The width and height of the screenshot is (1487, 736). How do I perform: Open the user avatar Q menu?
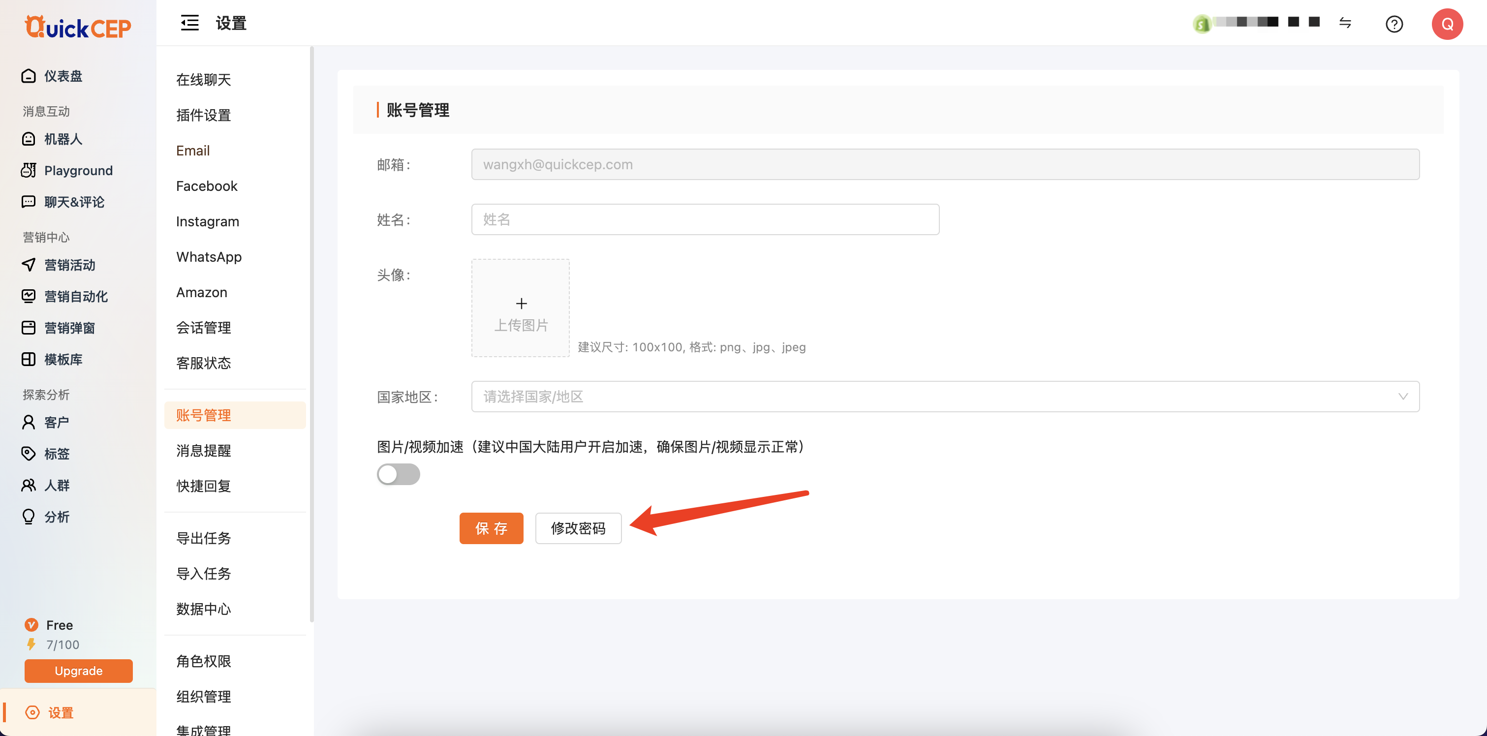point(1447,24)
